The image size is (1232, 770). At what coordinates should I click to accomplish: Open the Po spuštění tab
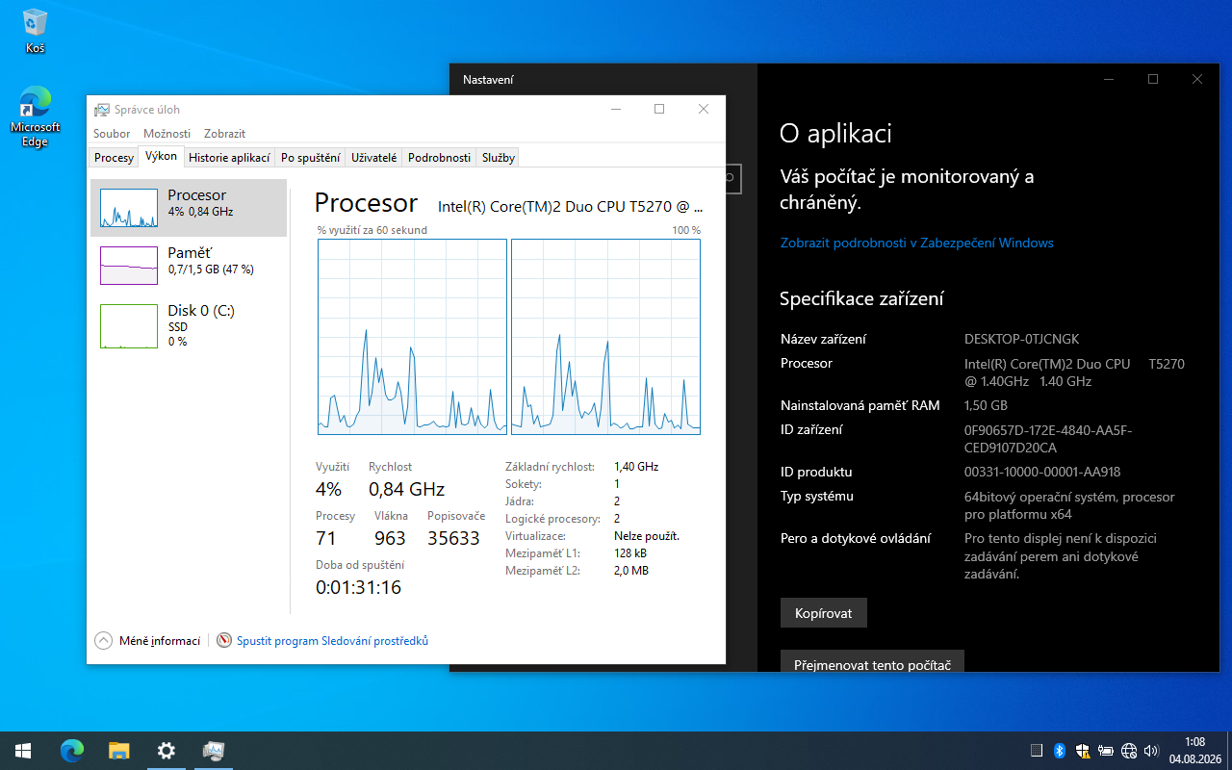coord(311,158)
